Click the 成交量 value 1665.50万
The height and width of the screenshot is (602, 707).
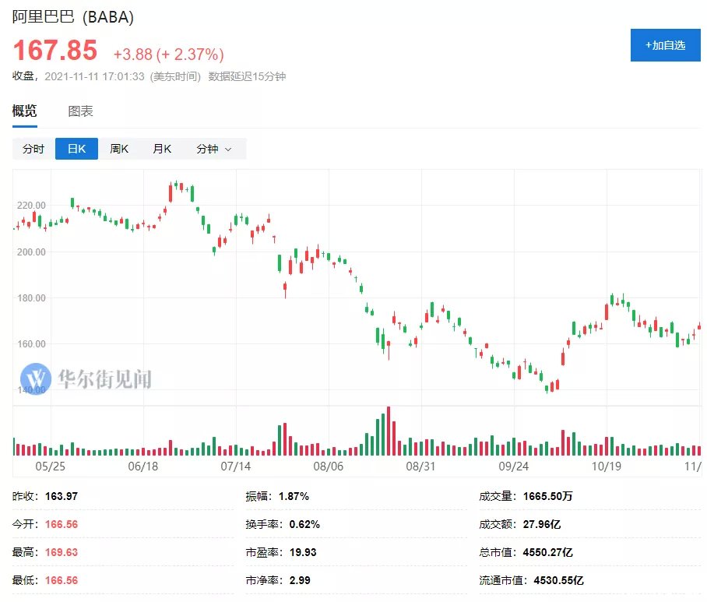point(547,497)
